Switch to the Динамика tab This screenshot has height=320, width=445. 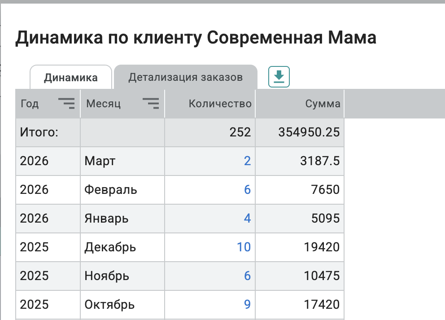(x=70, y=78)
